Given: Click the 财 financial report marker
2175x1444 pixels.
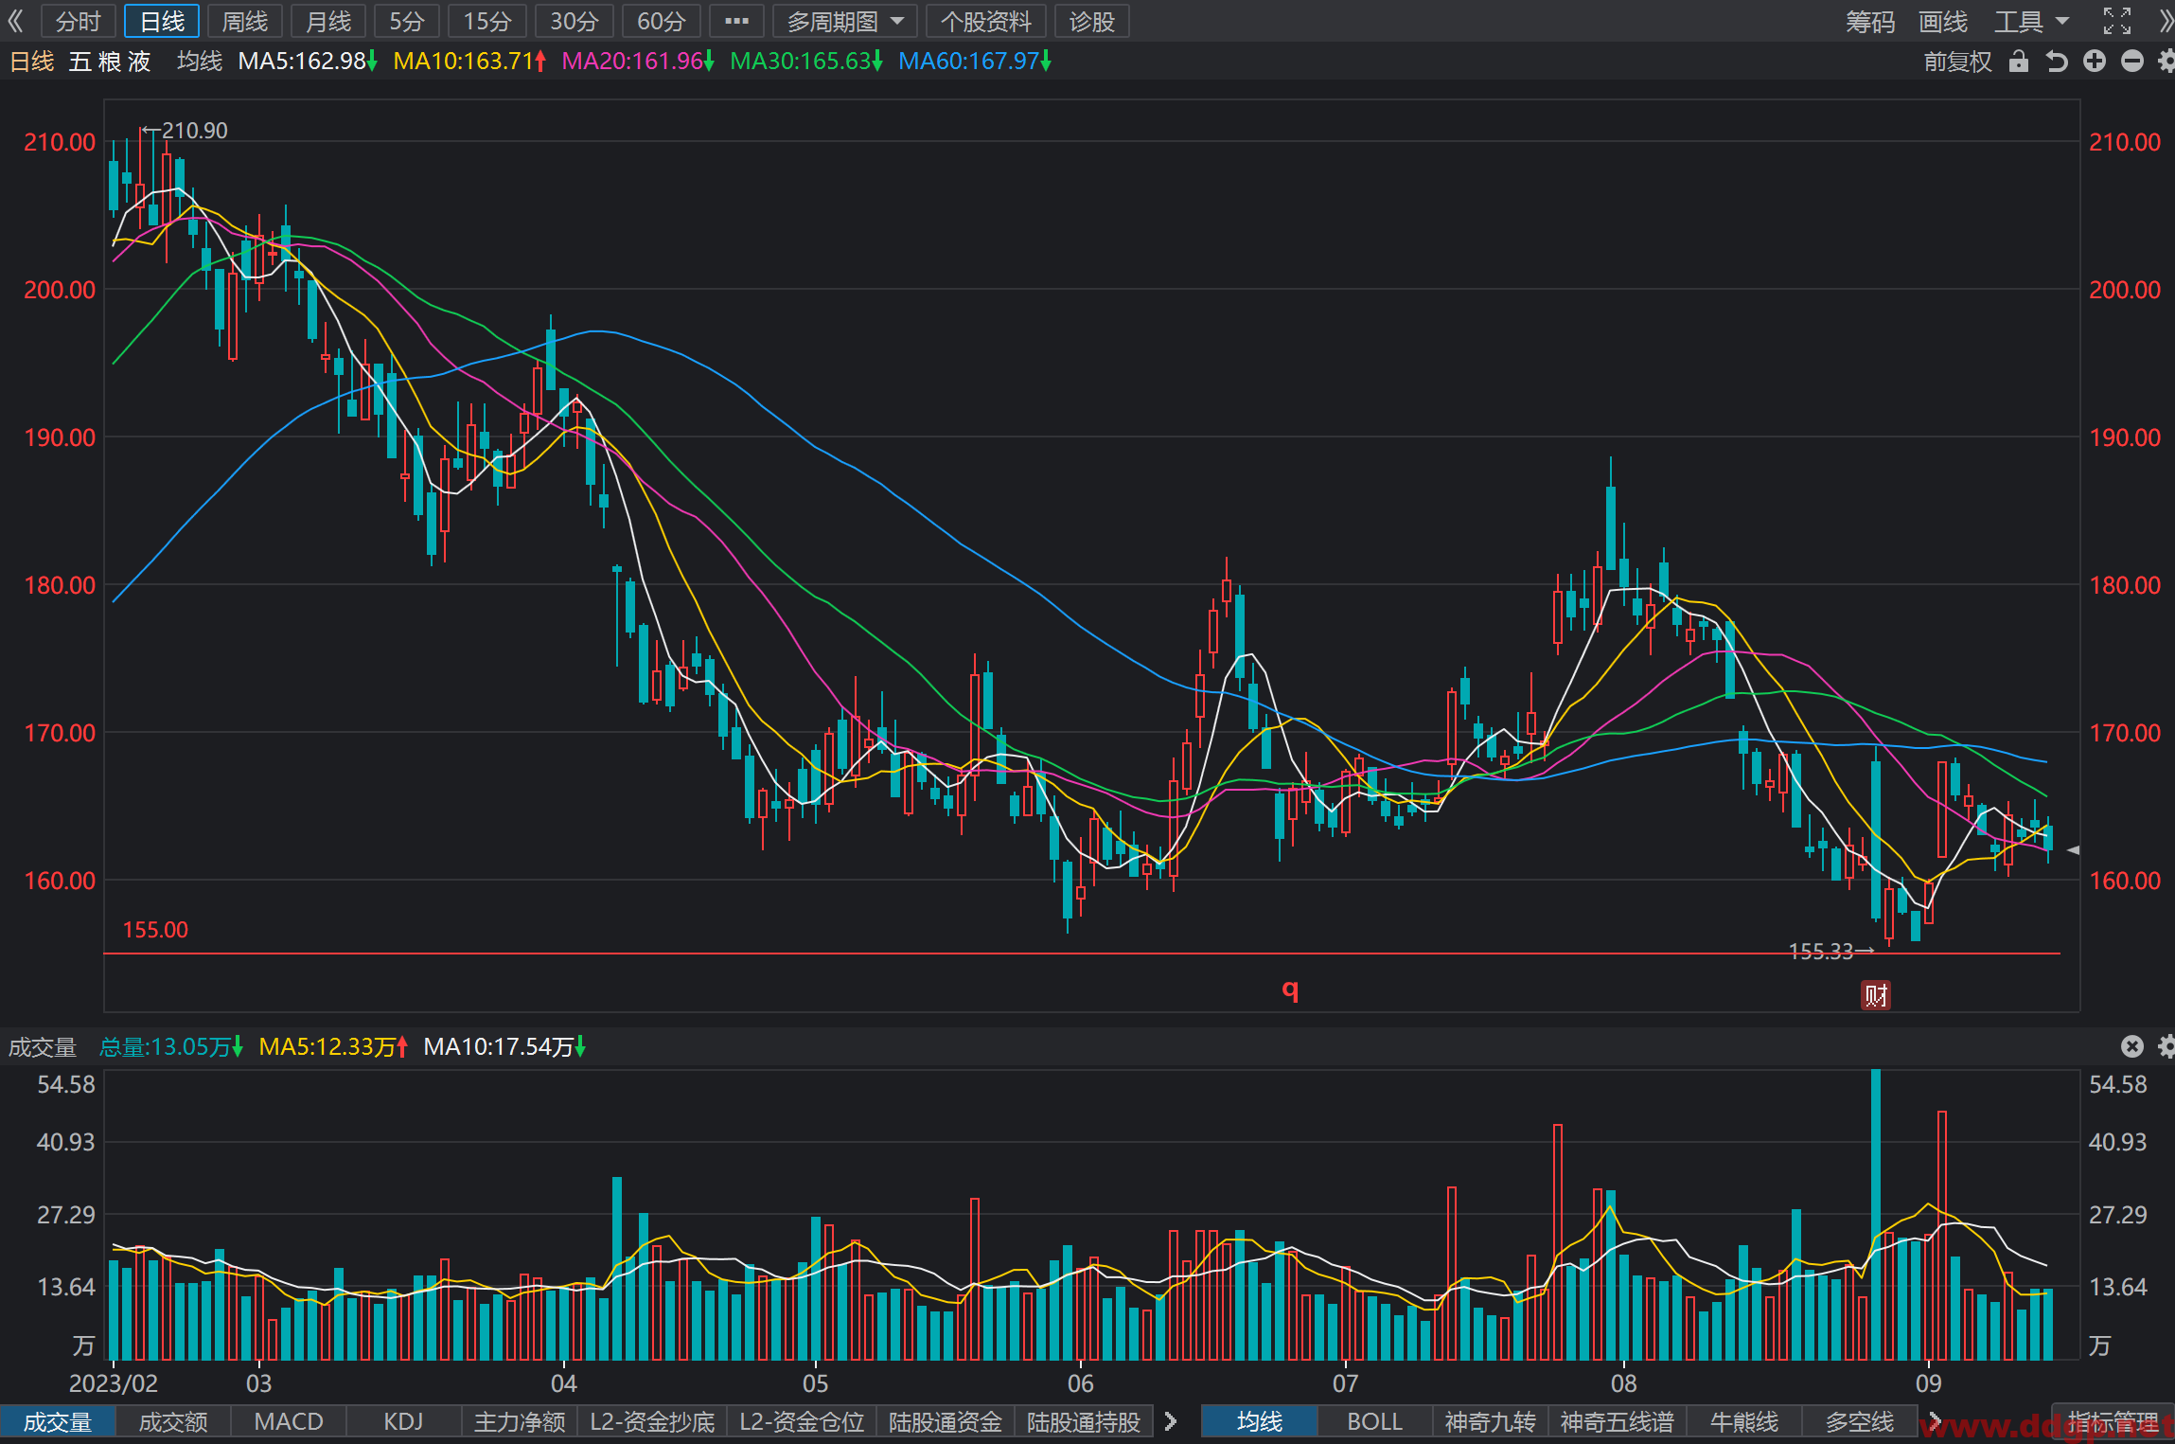Looking at the screenshot, I should [1876, 995].
